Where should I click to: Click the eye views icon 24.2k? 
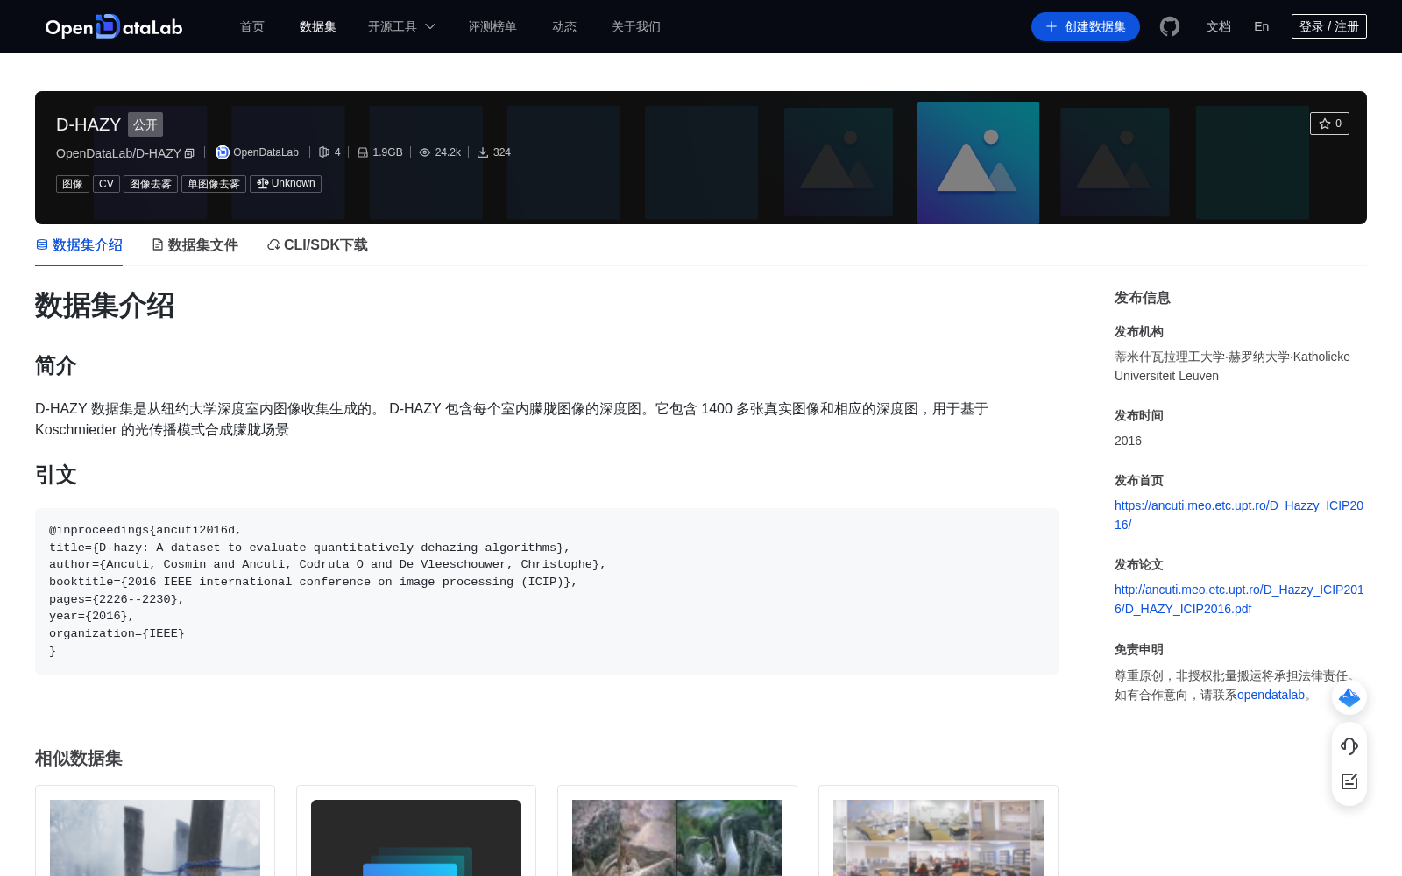[425, 152]
